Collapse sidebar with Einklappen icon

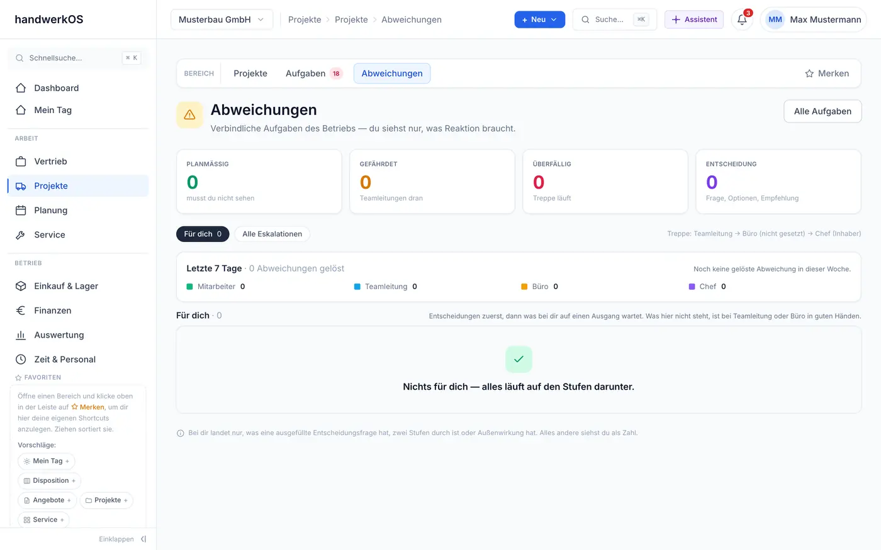point(143,539)
